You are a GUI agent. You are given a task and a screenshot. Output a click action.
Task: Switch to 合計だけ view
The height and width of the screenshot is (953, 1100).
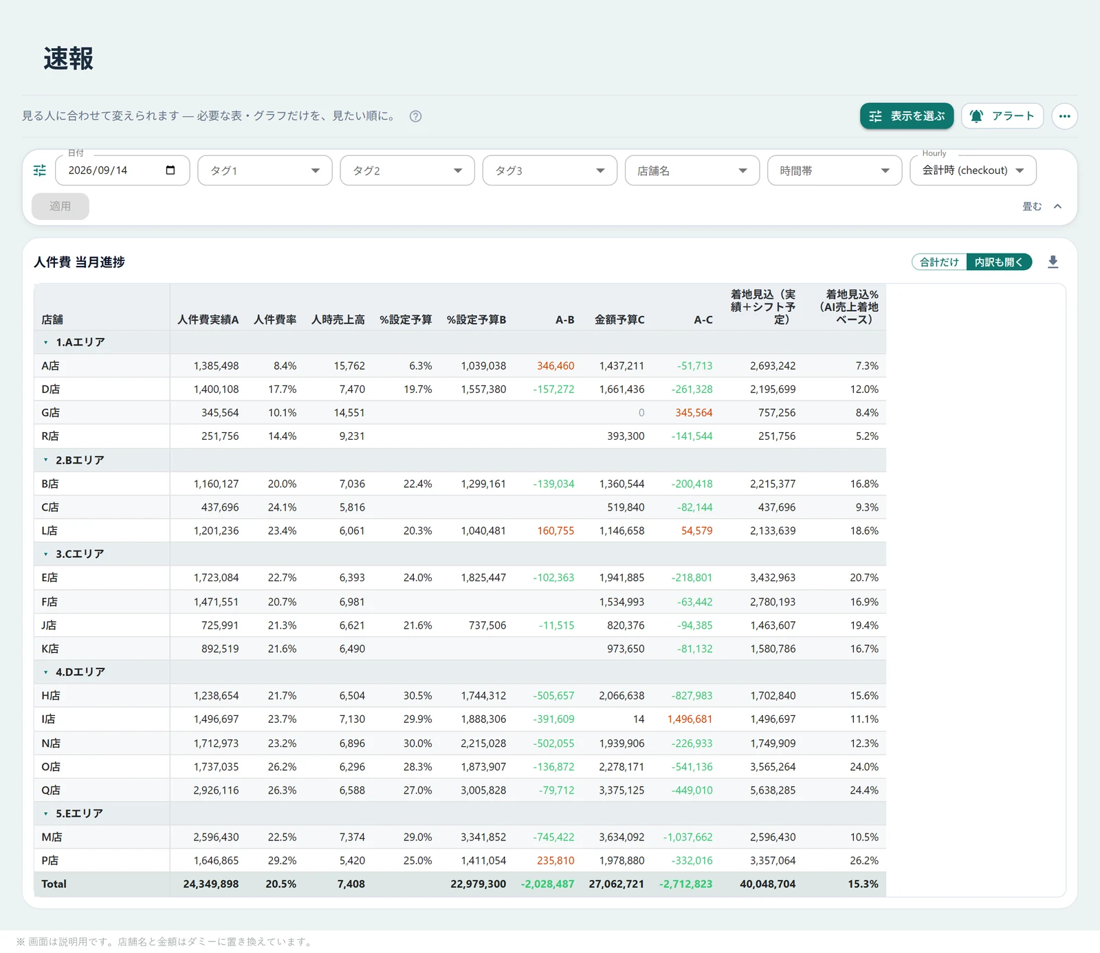pos(939,262)
